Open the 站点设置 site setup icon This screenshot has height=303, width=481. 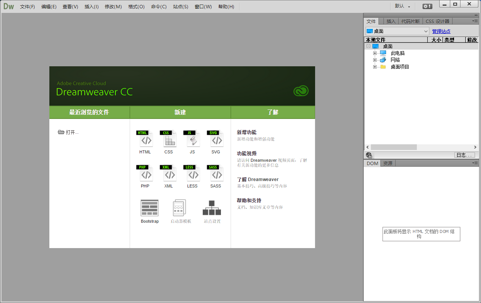coord(212,208)
